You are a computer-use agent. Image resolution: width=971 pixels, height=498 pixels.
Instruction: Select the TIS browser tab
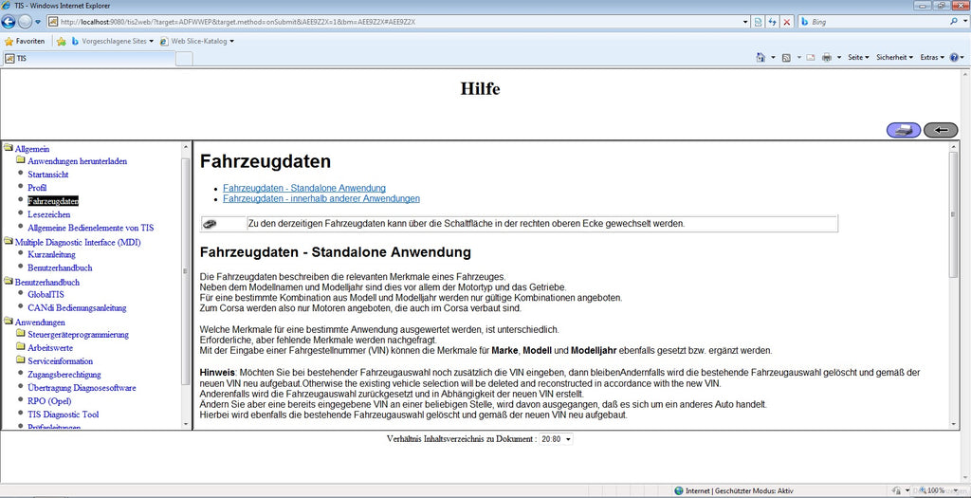point(90,58)
